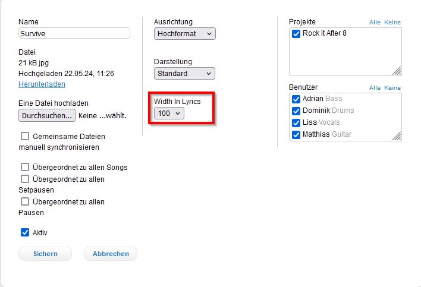
Task: Click the 'Width In Lyrics' label
Action: (177, 102)
